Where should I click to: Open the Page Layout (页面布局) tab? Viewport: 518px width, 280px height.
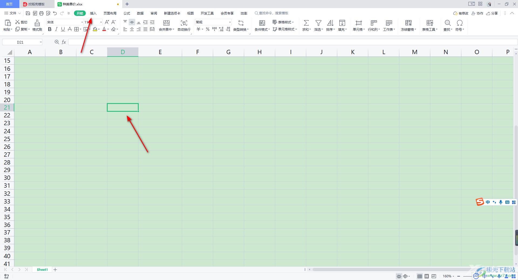[x=110, y=13]
